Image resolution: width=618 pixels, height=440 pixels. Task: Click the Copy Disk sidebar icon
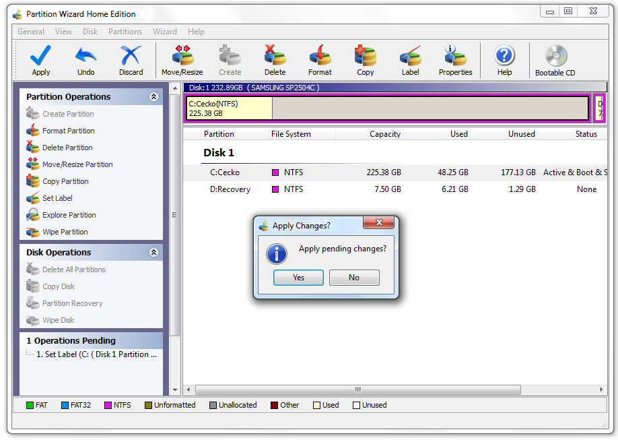coord(33,286)
